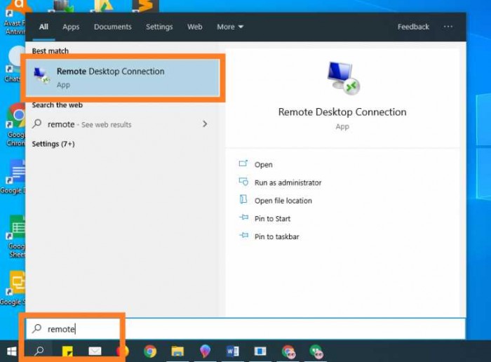Screen dimensions: 491x362
Task: Switch to the All search tab
Action: pos(43,27)
